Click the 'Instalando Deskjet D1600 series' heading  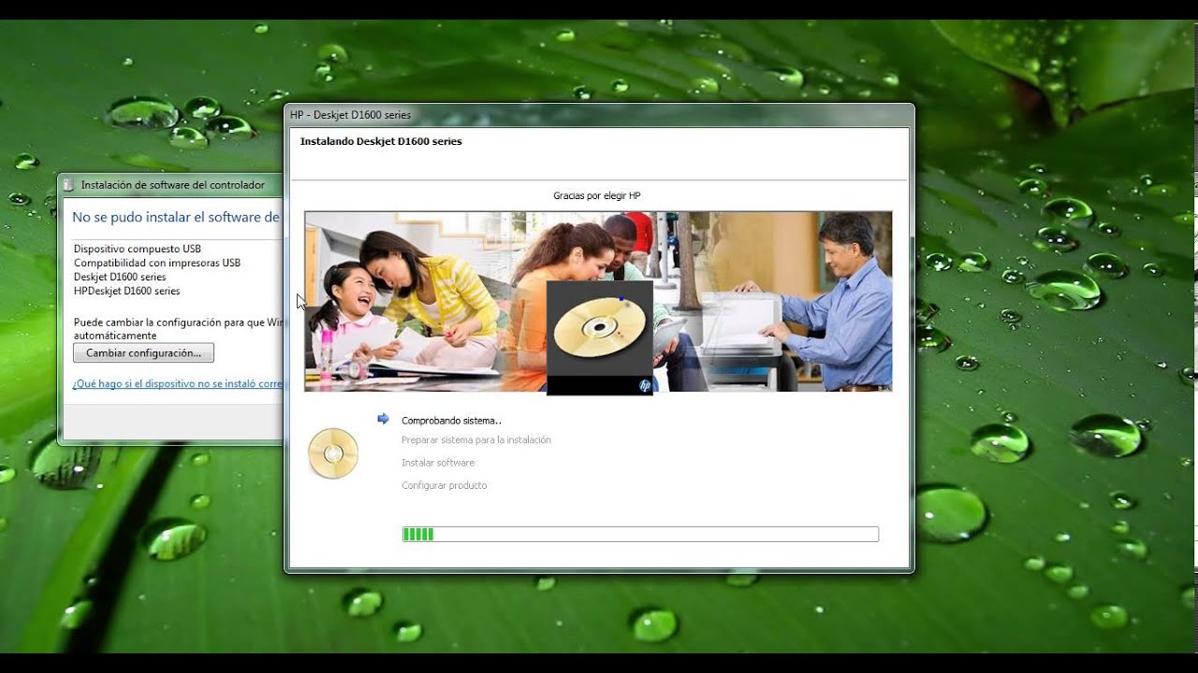(381, 142)
